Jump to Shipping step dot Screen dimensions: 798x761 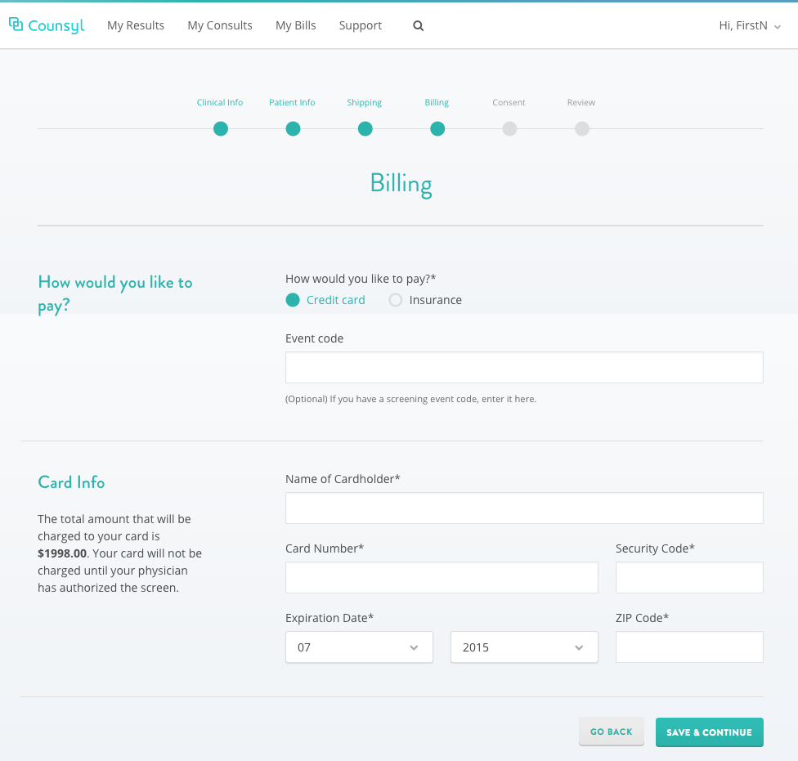point(365,128)
